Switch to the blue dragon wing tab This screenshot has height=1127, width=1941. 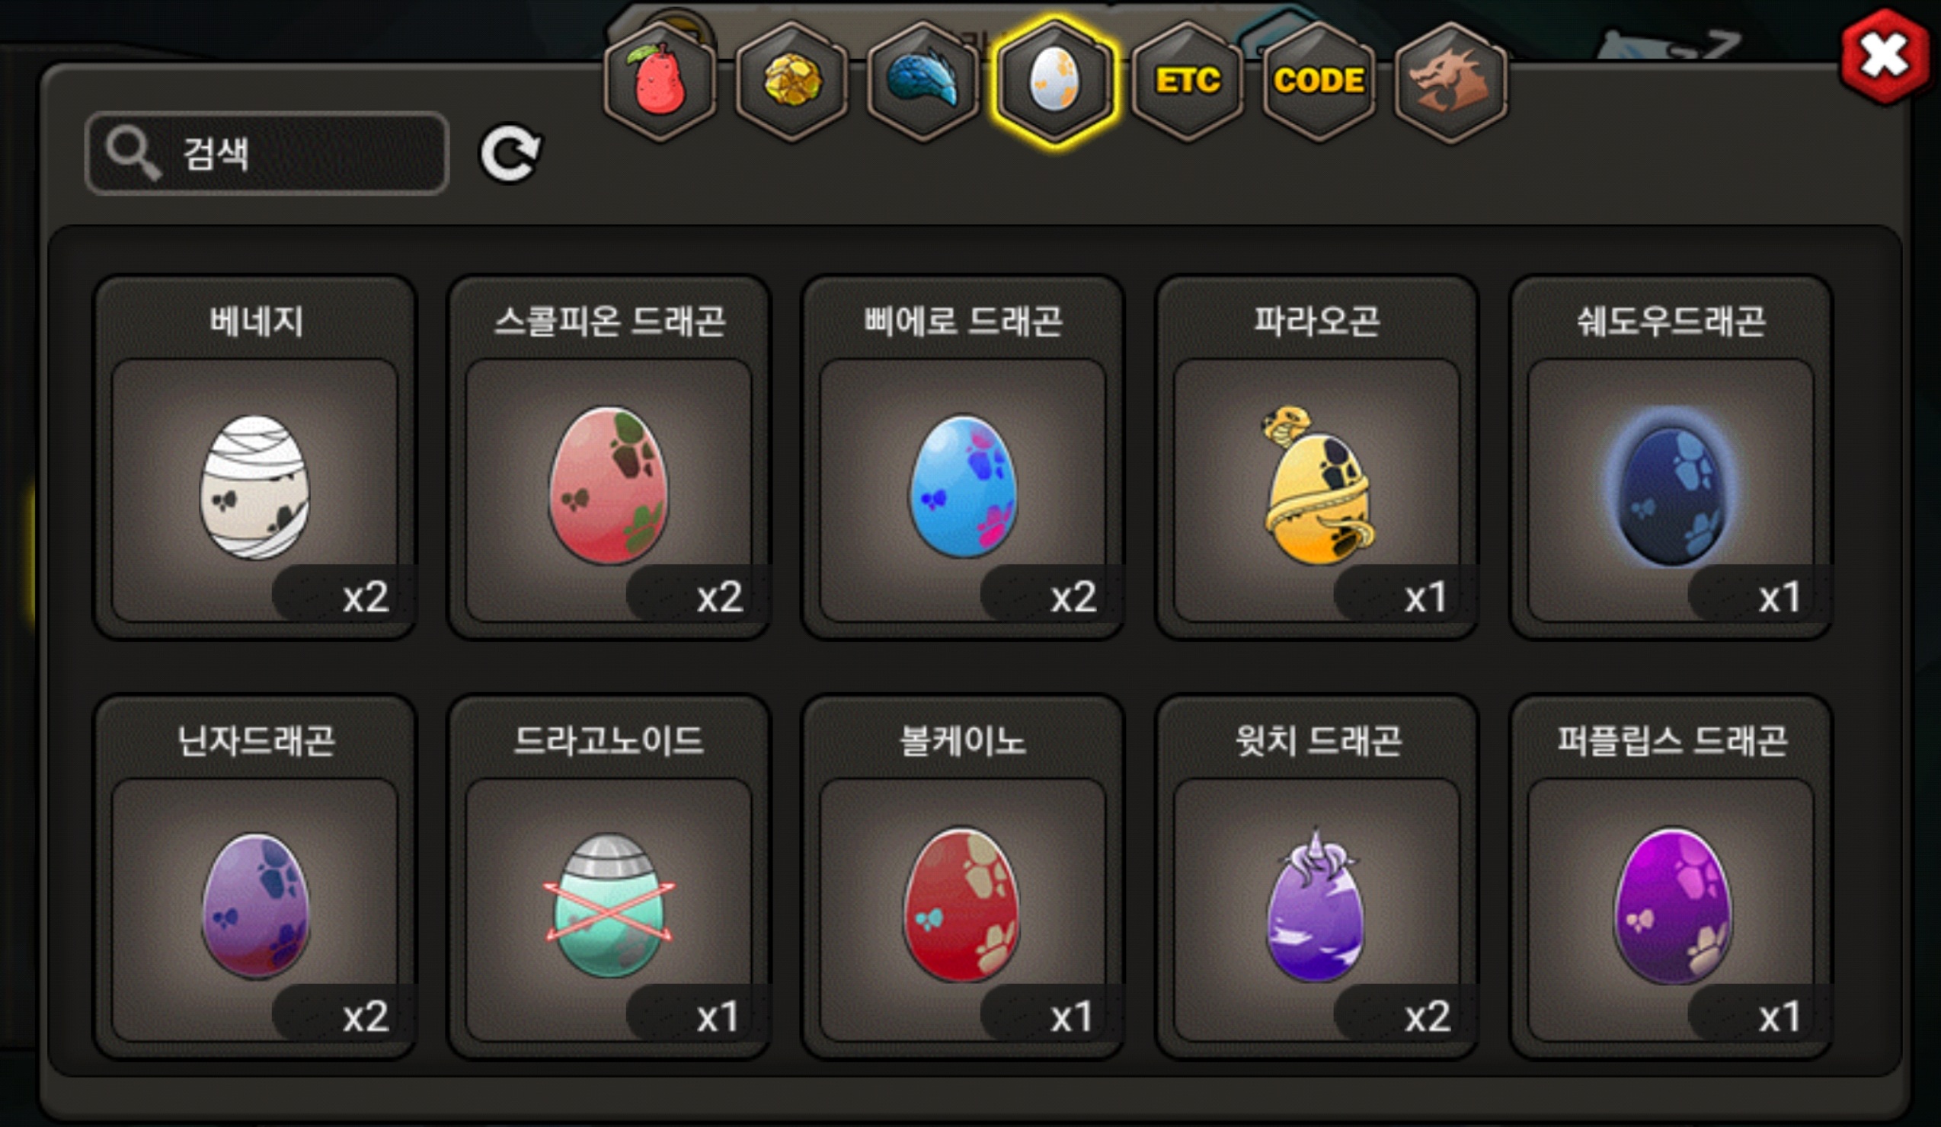point(923,81)
